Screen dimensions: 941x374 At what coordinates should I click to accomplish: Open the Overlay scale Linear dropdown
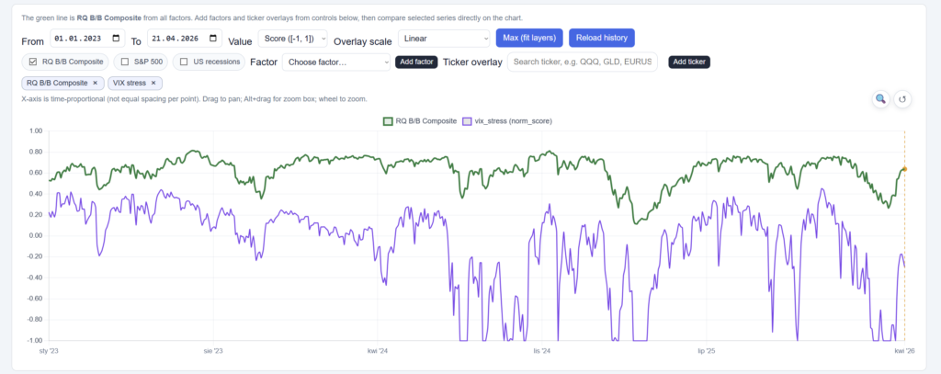[x=445, y=39]
